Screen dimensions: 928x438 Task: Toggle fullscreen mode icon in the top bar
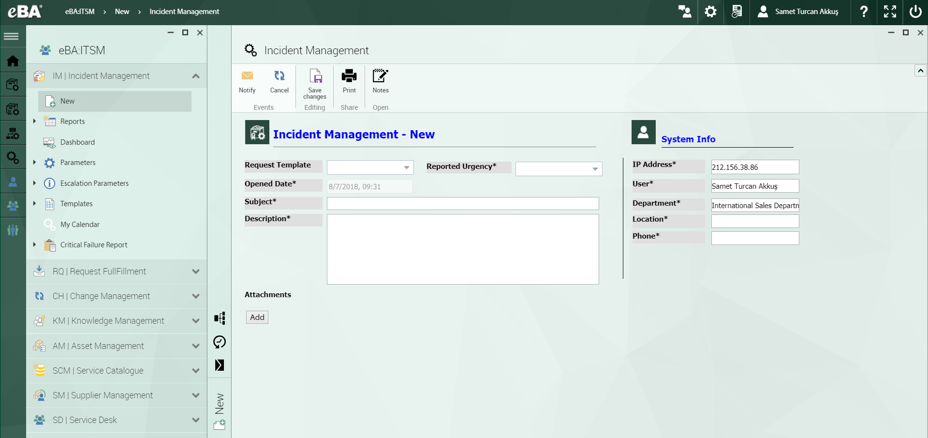(890, 12)
